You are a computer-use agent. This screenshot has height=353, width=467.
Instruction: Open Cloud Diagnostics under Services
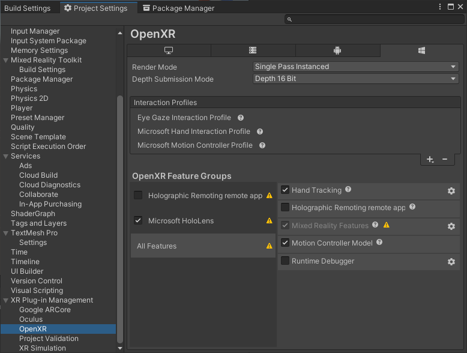point(50,185)
